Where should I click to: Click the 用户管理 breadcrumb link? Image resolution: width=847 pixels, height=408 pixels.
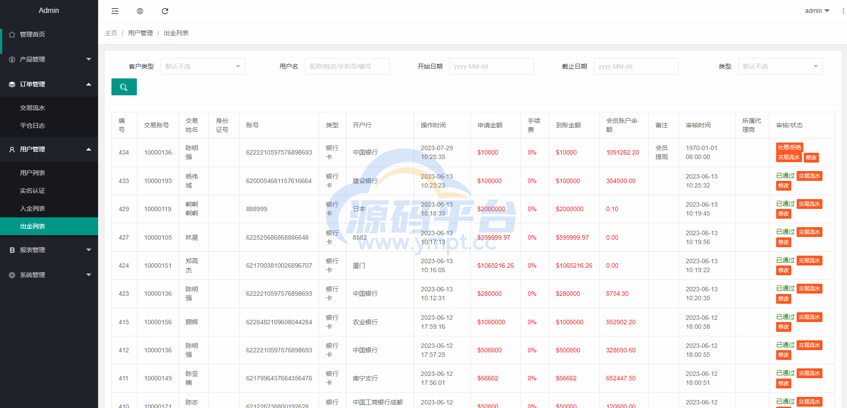140,33
